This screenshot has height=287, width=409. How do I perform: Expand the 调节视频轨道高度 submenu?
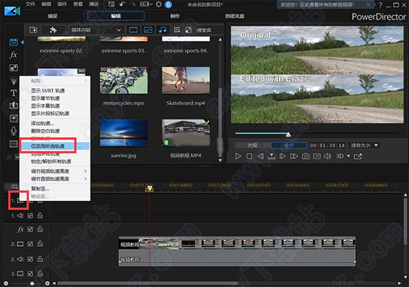(58, 171)
